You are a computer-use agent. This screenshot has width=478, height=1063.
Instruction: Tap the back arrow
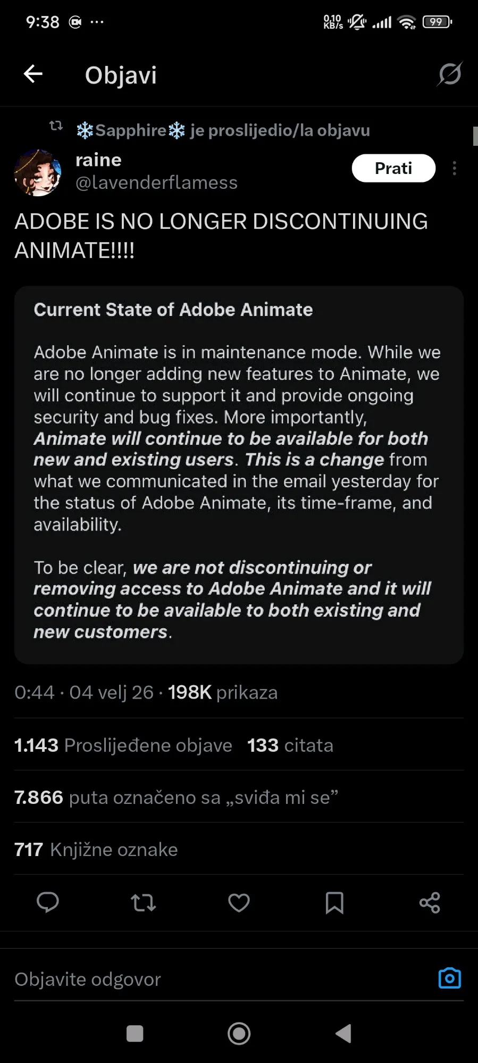33,74
